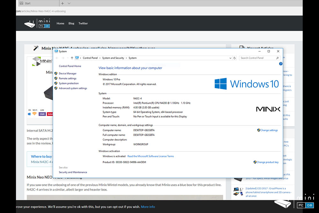Read the Microsoft Software License Terms
The image size is (319, 213).
tap(151, 156)
